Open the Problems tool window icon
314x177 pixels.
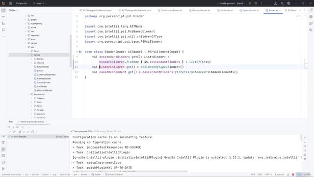[x=3, y=162]
